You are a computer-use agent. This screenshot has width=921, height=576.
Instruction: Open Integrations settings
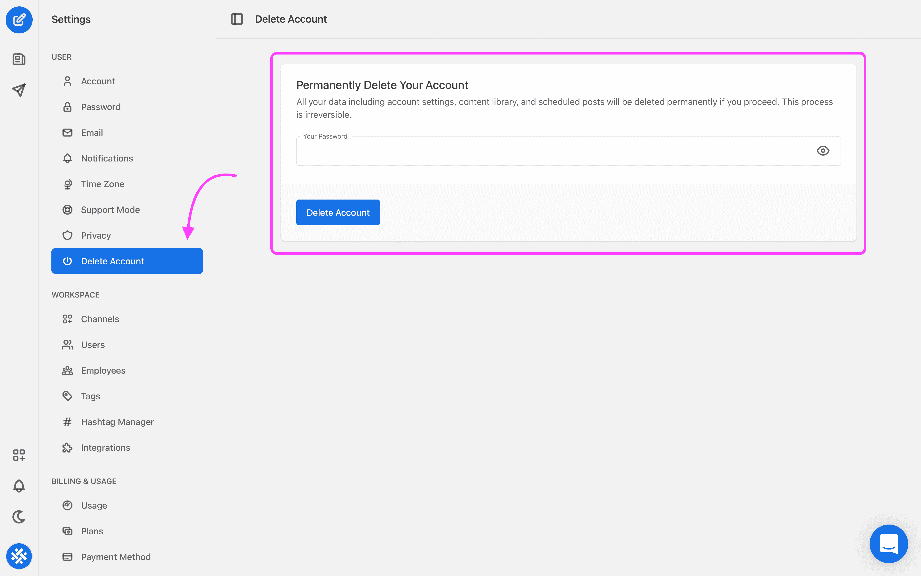(x=127, y=448)
